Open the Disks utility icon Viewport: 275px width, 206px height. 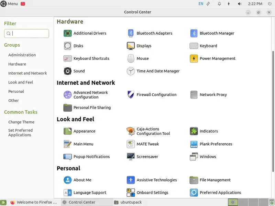(x=67, y=46)
